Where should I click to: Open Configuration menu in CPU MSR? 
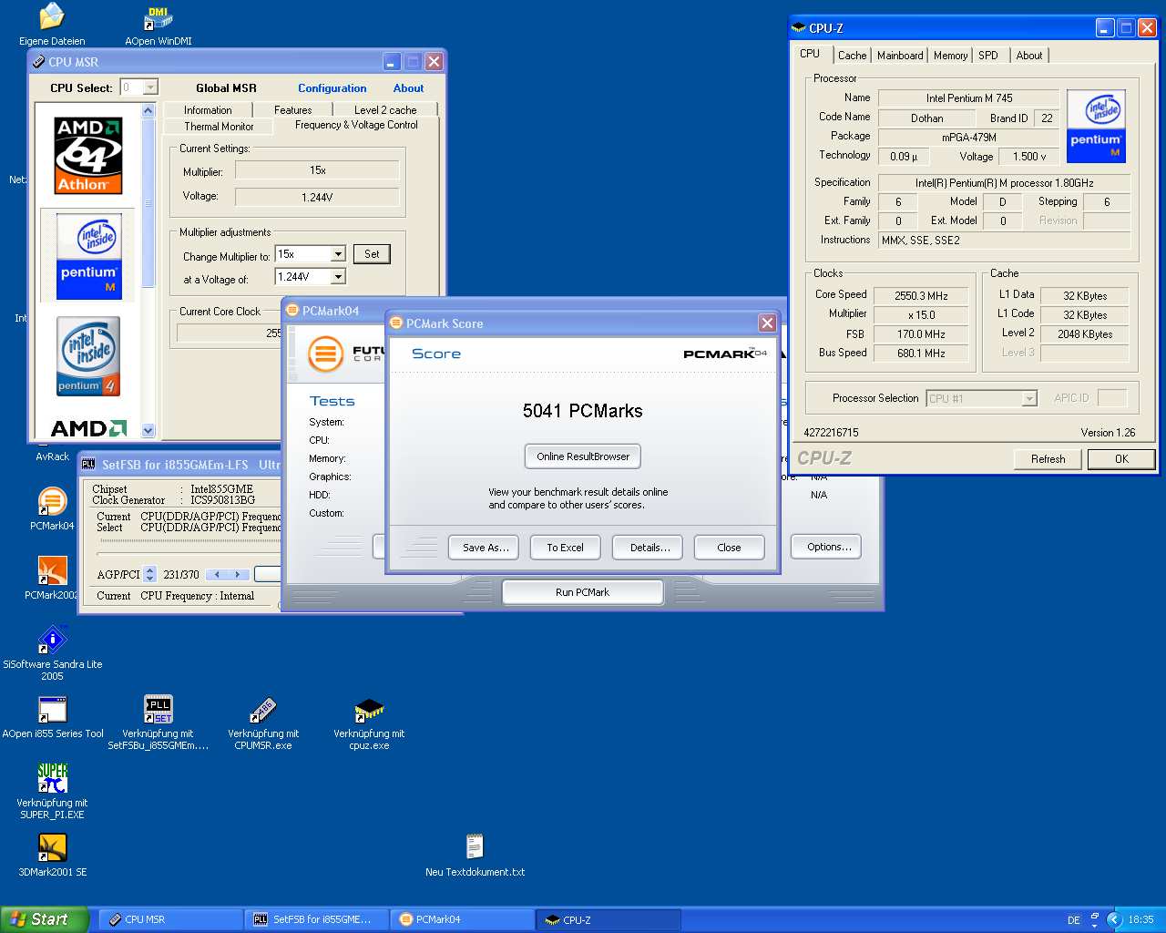click(x=332, y=88)
